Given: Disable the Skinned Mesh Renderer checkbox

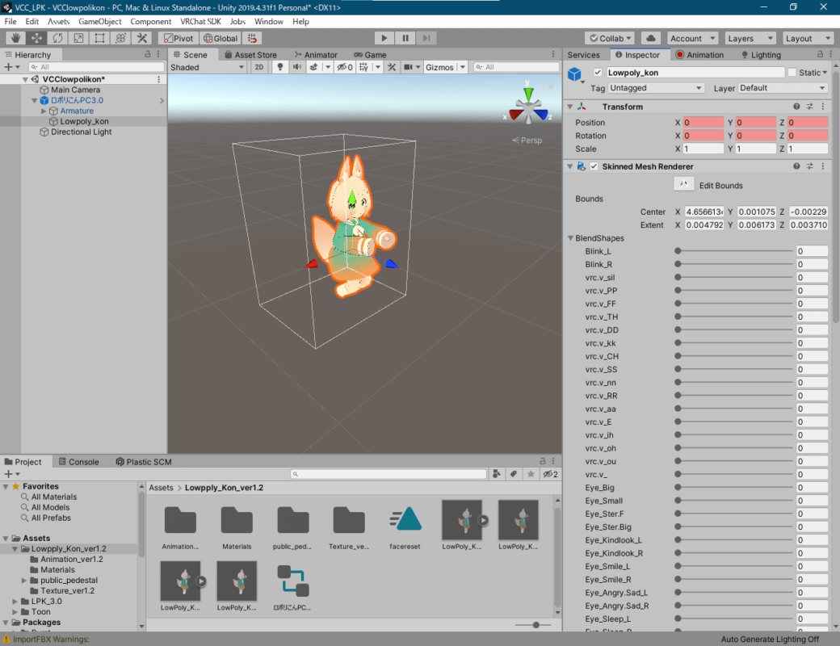Looking at the screenshot, I should (x=594, y=166).
